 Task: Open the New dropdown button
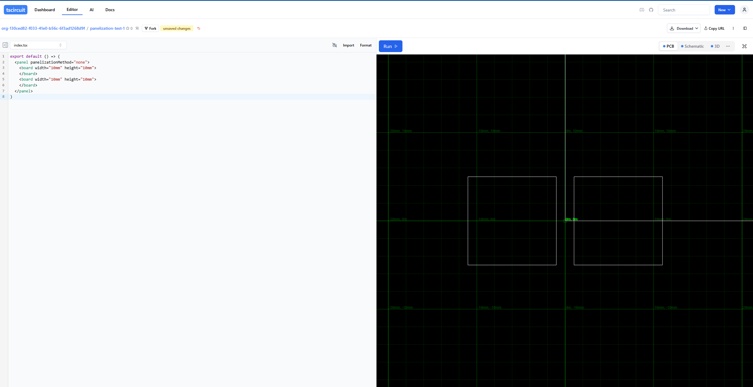[x=724, y=10]
